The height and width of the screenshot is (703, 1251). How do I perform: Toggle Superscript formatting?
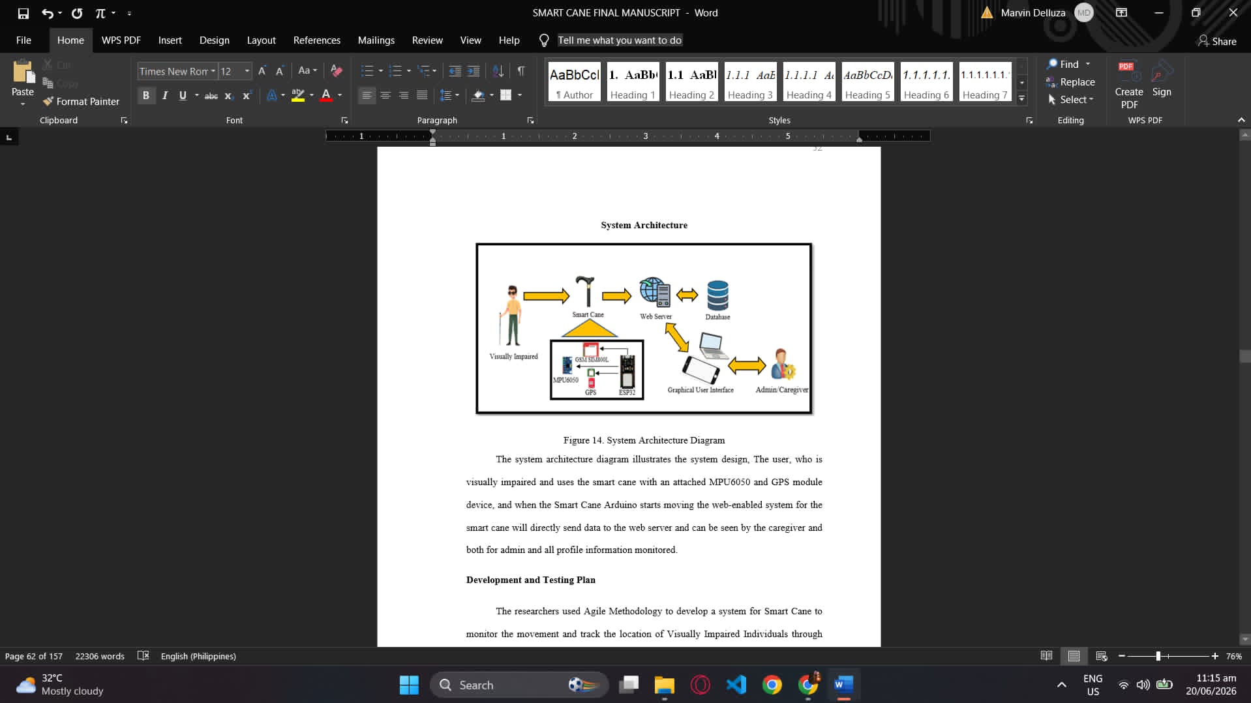(247, 96)
